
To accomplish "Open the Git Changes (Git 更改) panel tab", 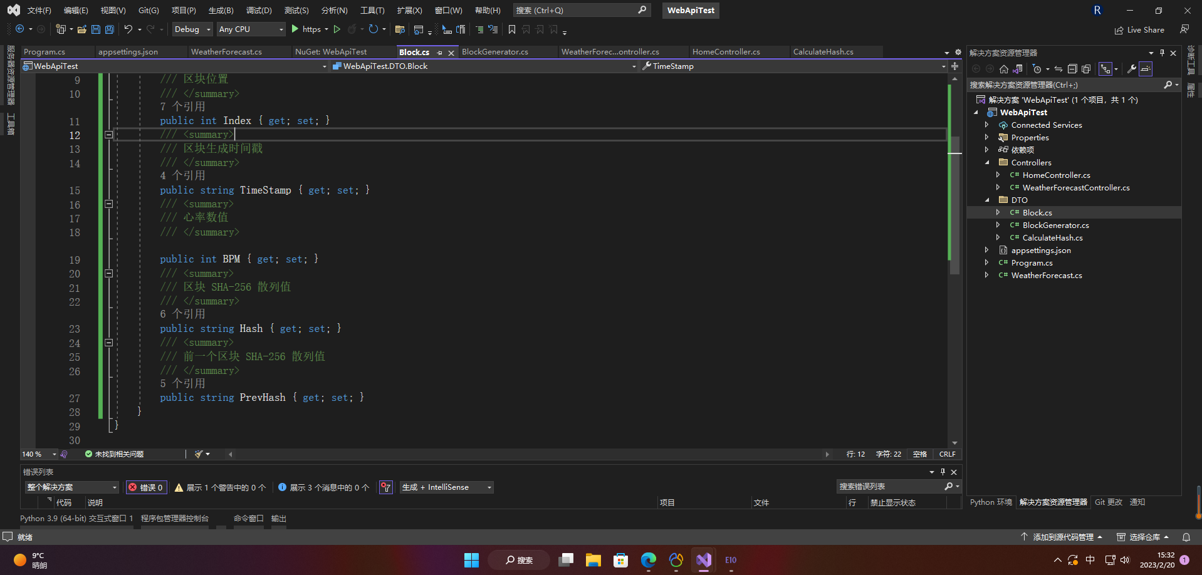I will point(1109,502).
